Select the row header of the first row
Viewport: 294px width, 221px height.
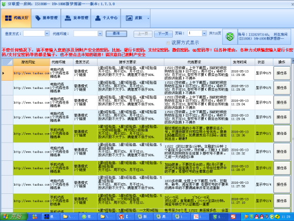(x=7, y=73)
